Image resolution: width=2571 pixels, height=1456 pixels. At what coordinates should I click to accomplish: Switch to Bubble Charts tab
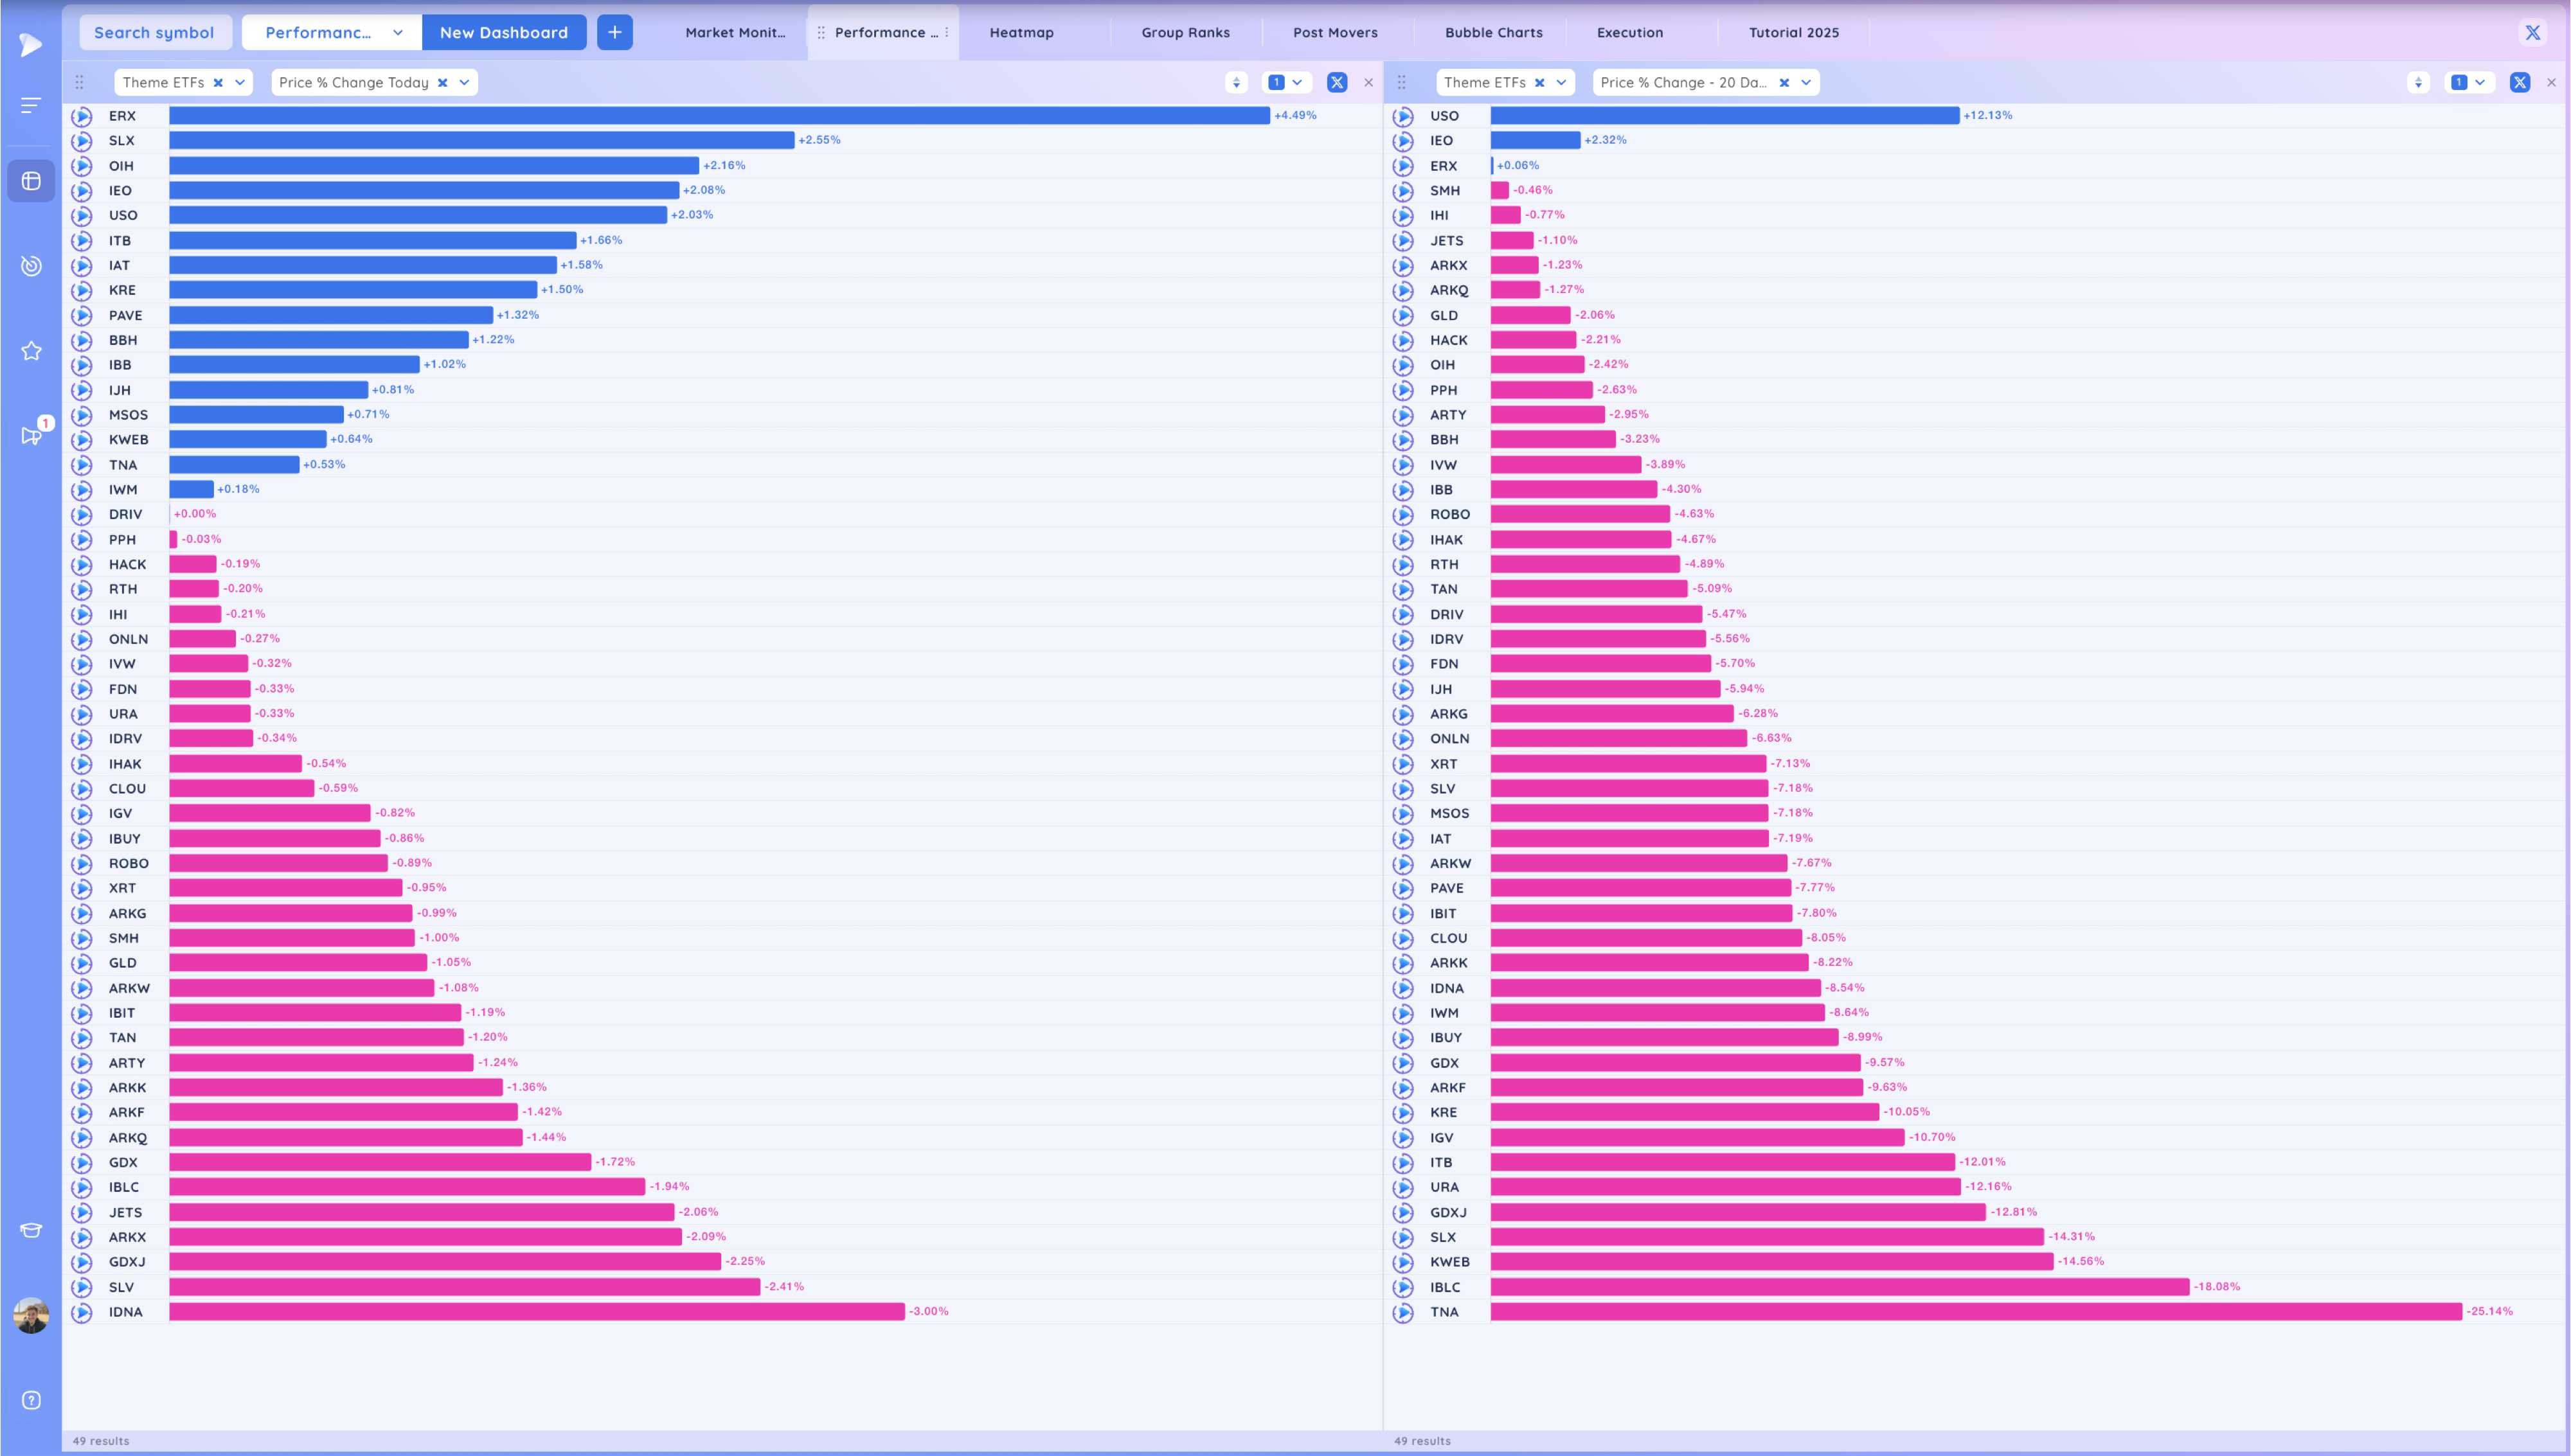pos(1493,32)
